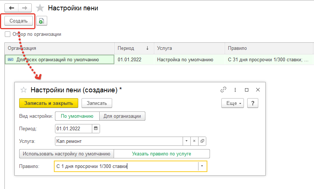
Task: Click the forward navigation arrow
Action: click(x=25, y=8)
